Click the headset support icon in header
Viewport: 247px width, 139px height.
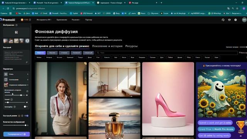[223, 20]
